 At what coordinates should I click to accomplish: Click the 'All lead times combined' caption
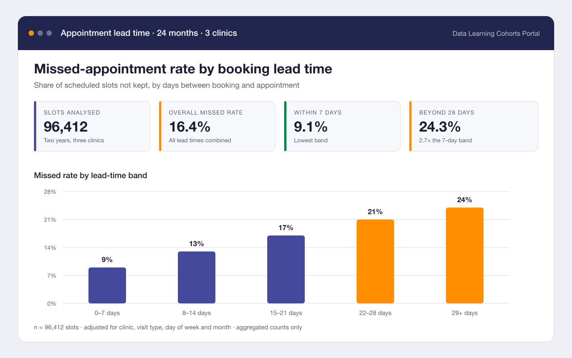[200, 140]
